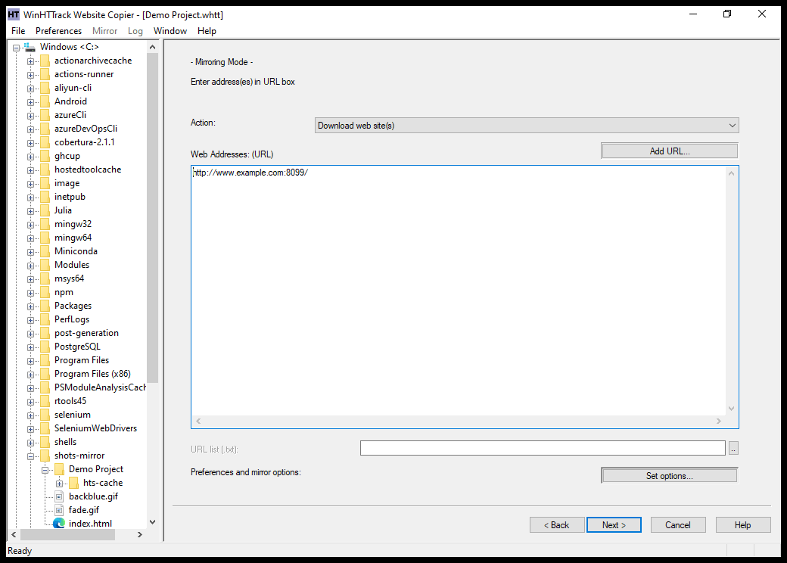Click the rtools45 folder icon
This screenshot has height=563, width=787.
click(x=45, y=401)
